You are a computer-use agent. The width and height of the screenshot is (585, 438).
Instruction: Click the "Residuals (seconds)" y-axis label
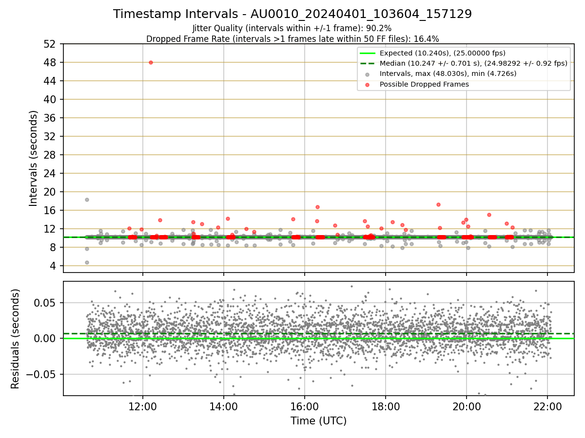point(16,339)
